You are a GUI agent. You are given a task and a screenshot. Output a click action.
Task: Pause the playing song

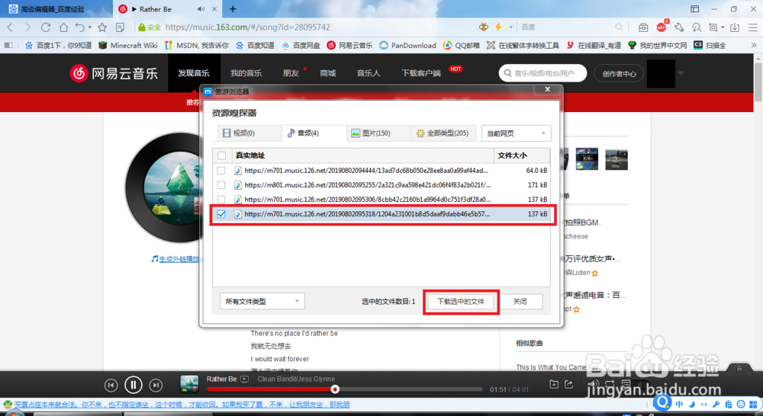[133, 385]
